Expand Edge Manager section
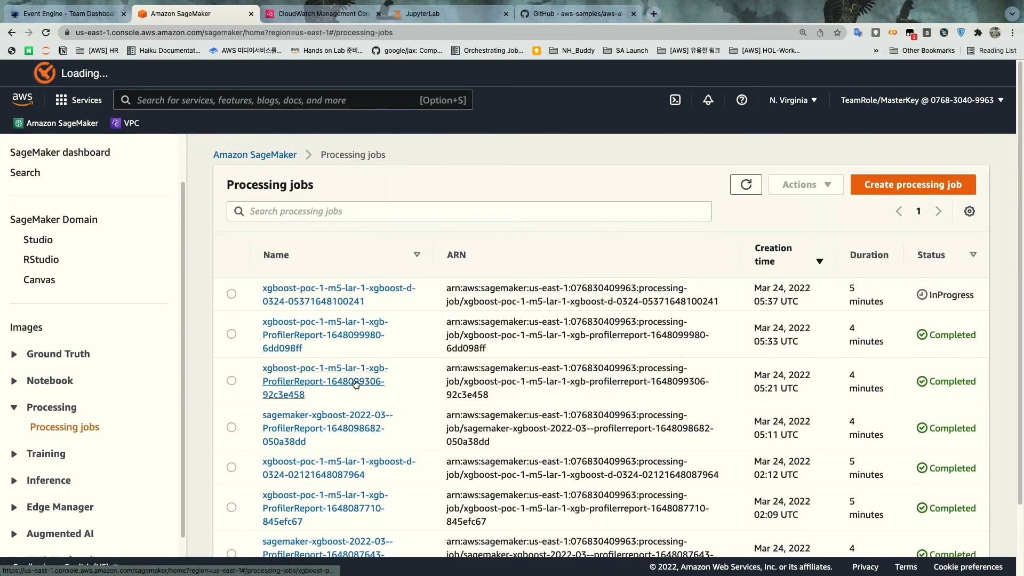Viewport: 1024px width, 576px height. click(14, 507)
